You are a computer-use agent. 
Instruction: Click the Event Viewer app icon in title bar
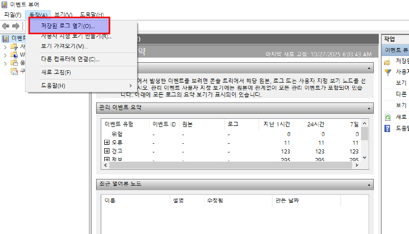5,5
